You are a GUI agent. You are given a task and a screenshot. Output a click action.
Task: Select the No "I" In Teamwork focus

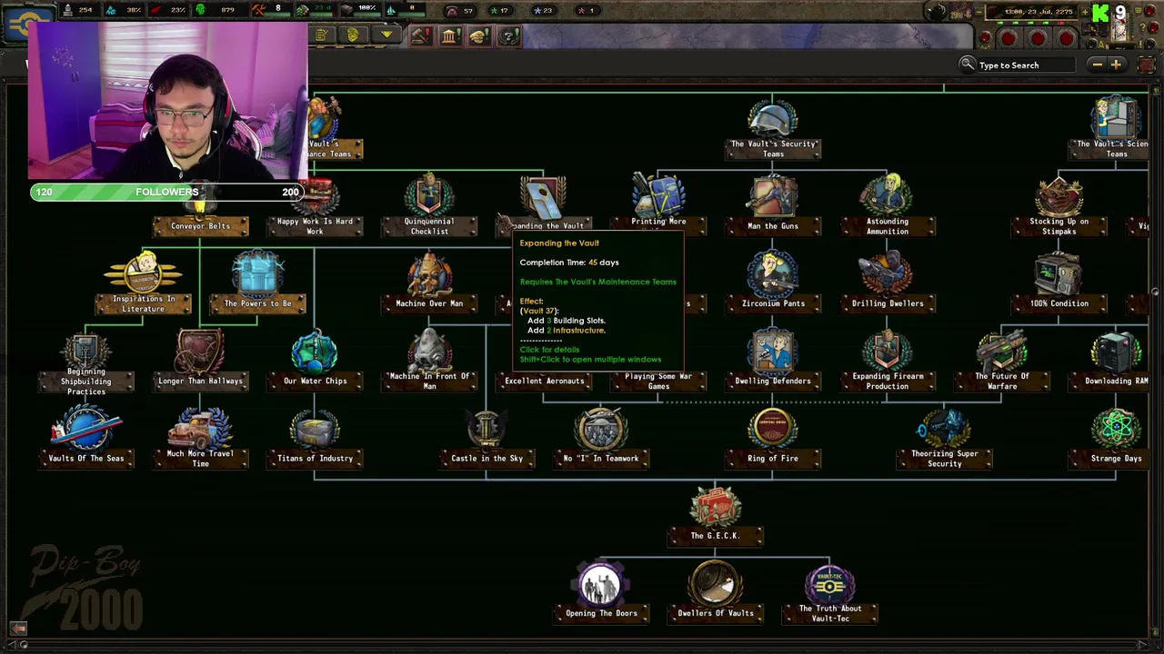[601, 438]
